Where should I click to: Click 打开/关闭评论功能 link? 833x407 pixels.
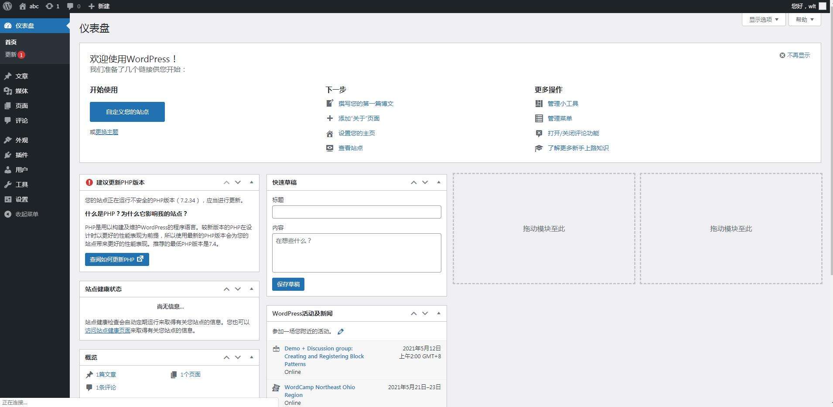(x=574, y=133)
